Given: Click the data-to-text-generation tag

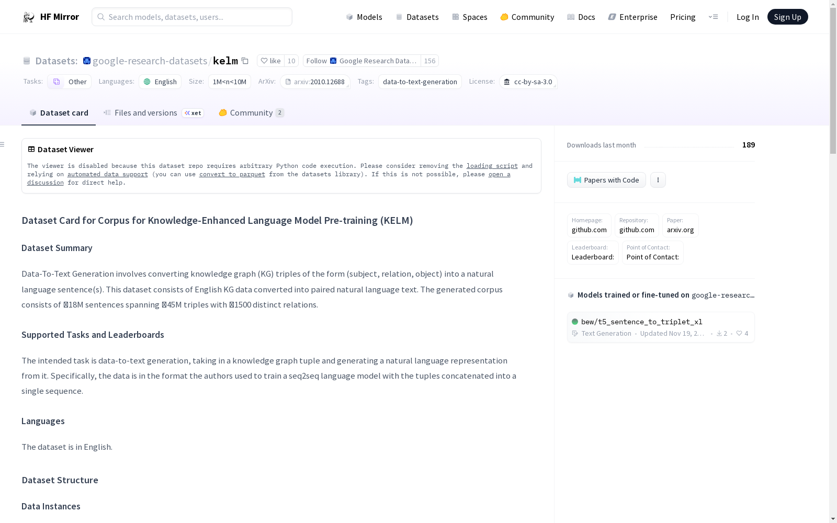Looking at the screenshot, I should [x=420, y=82].
